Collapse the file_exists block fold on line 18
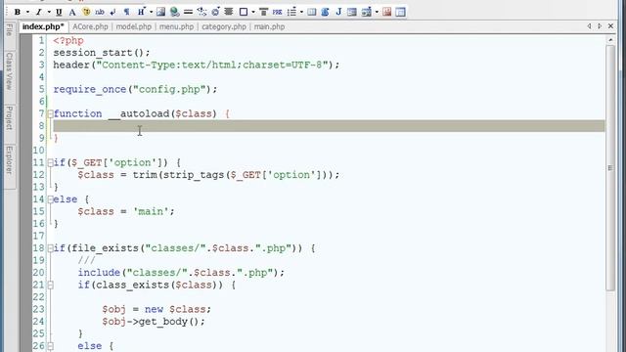This screenshot has height=352, width=626. coord(50,248)
